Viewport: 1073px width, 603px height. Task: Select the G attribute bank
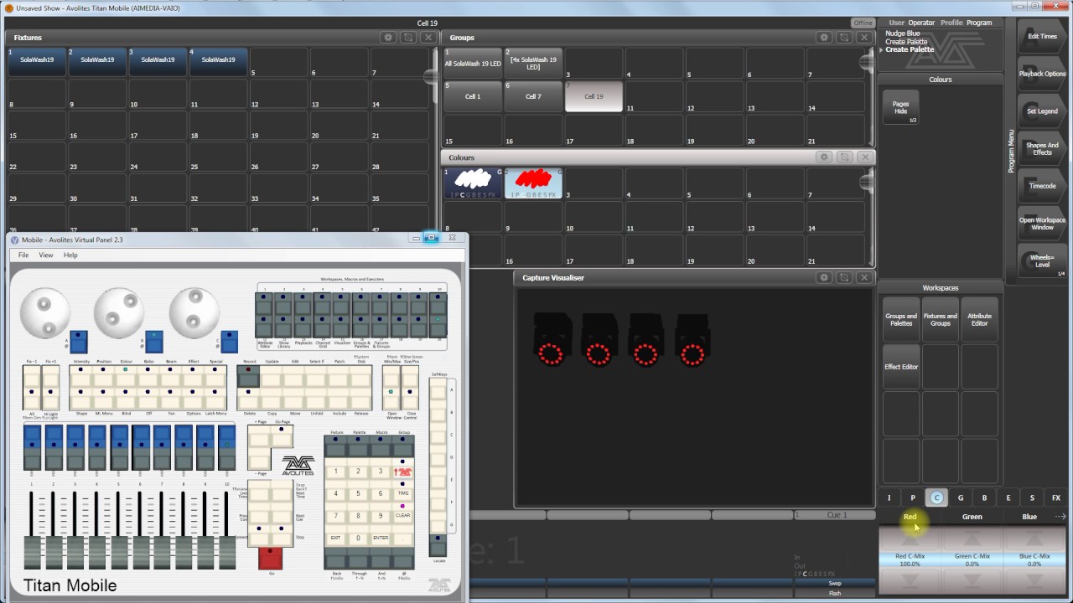click(x=961, y=497)
